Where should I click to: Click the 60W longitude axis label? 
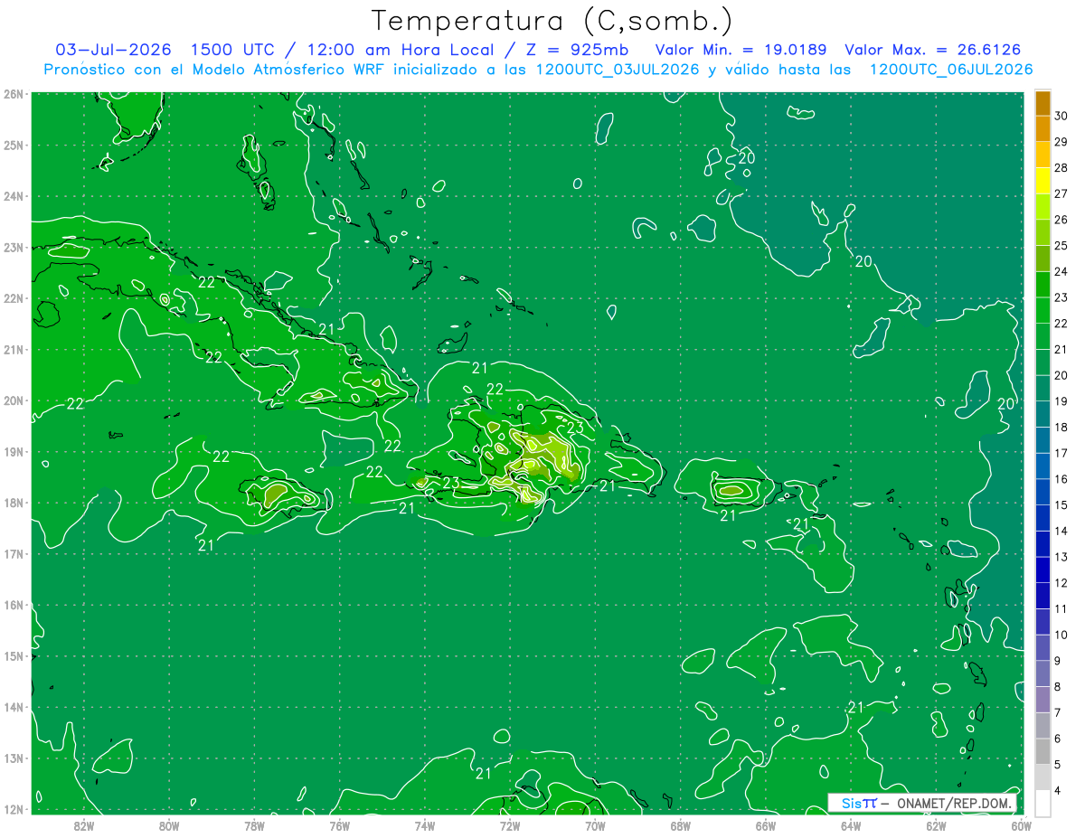pyautogui.click(x=1020, y=824)
